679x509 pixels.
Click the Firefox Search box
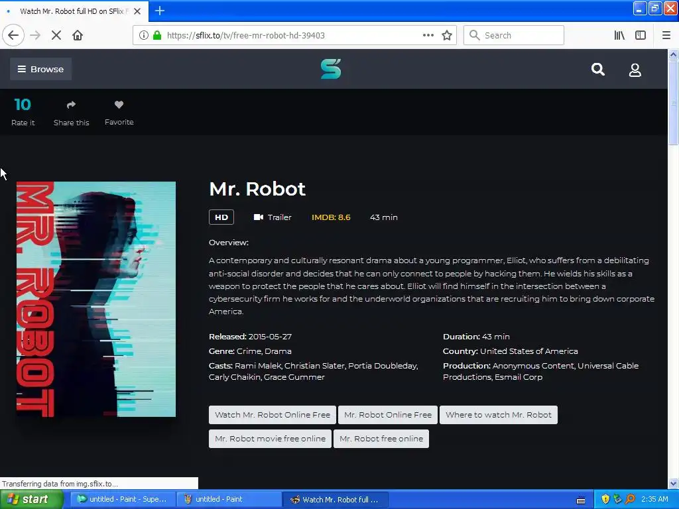click(x=514, y=35)
